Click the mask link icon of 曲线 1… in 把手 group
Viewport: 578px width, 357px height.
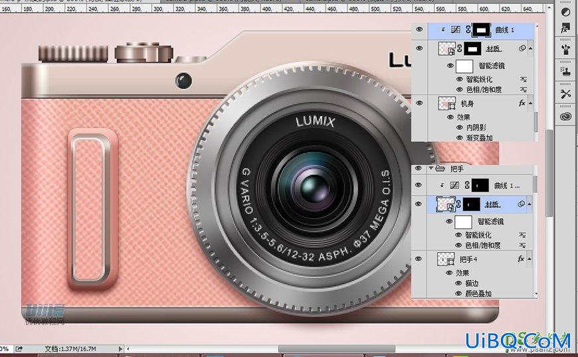(467, 185)
